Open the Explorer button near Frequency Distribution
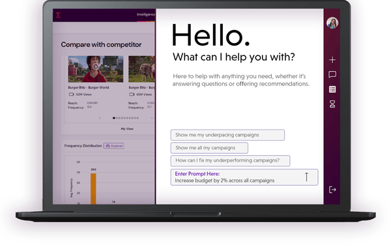The width and height of the screenshot is (391, 245). (x=114, y=146)
